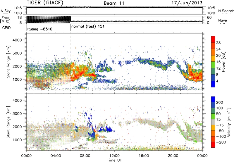Click the '20:00' time tick label
The width and height of the screenshot is (234, 162).
(x=173, y=156)
